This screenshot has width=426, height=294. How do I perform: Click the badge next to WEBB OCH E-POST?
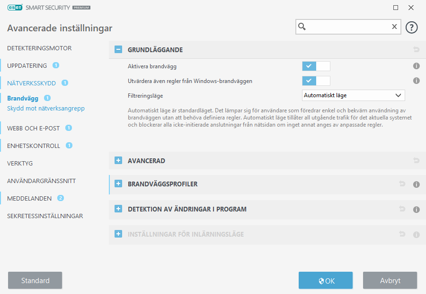[69, 128]
